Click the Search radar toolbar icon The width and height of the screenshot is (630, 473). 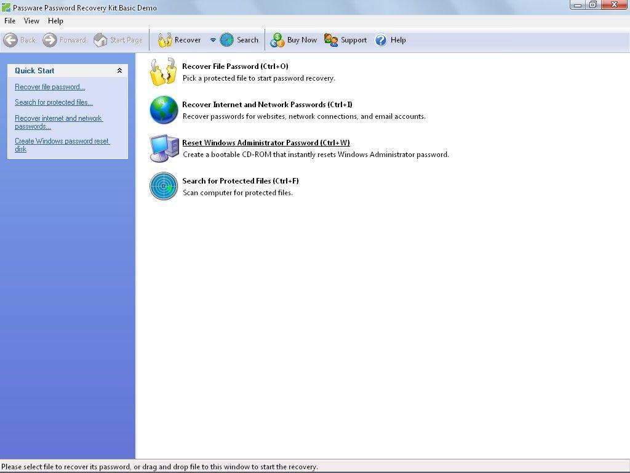[x=226, y=40]
